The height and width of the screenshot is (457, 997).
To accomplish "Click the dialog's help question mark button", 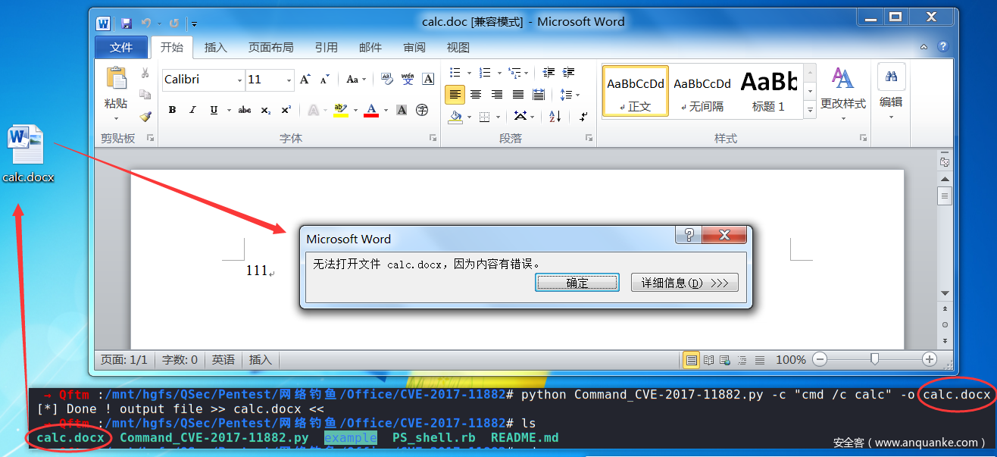I will pyautogui.click(x=688, y=235).
